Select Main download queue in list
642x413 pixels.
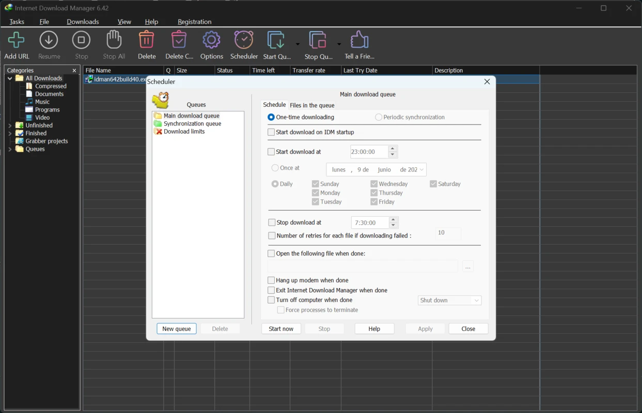[x=191, y=116]
